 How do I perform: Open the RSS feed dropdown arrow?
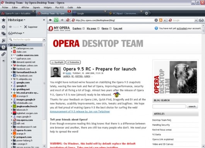165,20
